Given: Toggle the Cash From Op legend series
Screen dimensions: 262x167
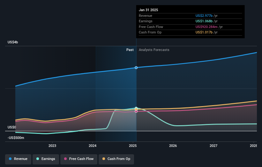Looking at the screenshot, I should click(116, 159).
